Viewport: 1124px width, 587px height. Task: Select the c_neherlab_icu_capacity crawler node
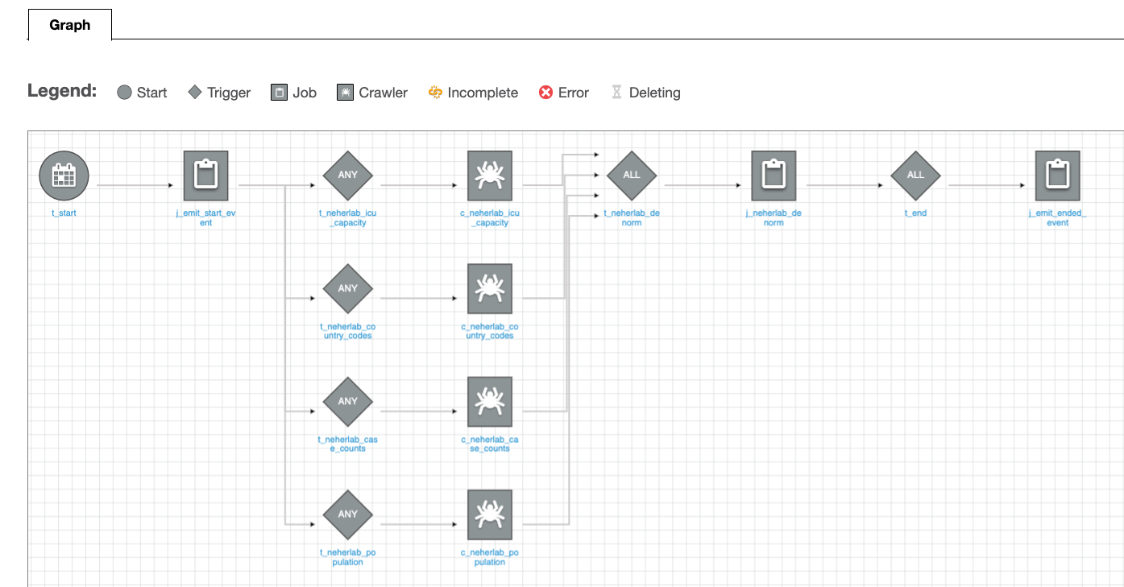pyautogui.click(x=490, y=175)
